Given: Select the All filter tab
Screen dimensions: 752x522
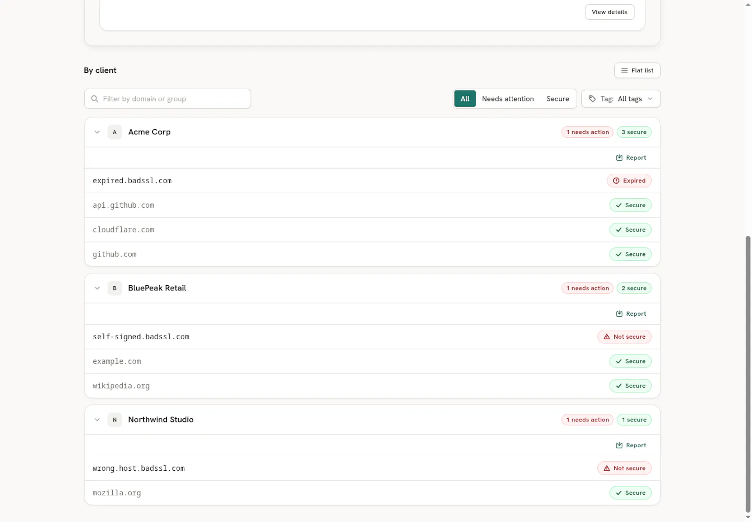Looking at the screenshot, I should coord(465,99).
